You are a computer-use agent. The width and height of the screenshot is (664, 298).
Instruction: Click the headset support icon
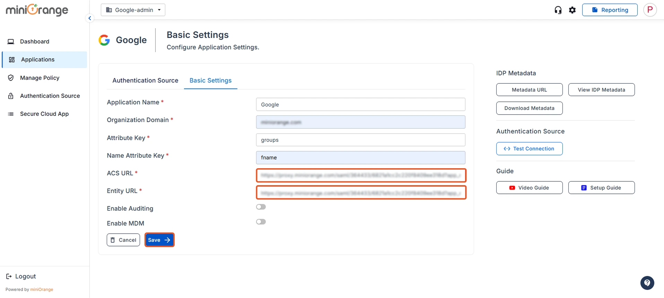[558, 10]
